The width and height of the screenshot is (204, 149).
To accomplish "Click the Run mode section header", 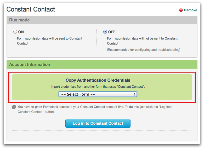I will [x=20, y=20].
